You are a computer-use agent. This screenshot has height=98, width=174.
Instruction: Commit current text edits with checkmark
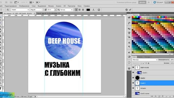[x=130, y=10]
